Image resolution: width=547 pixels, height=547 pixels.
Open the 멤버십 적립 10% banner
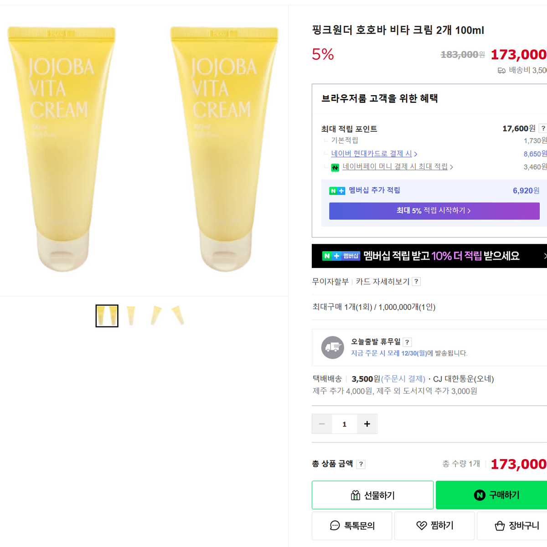429,256
